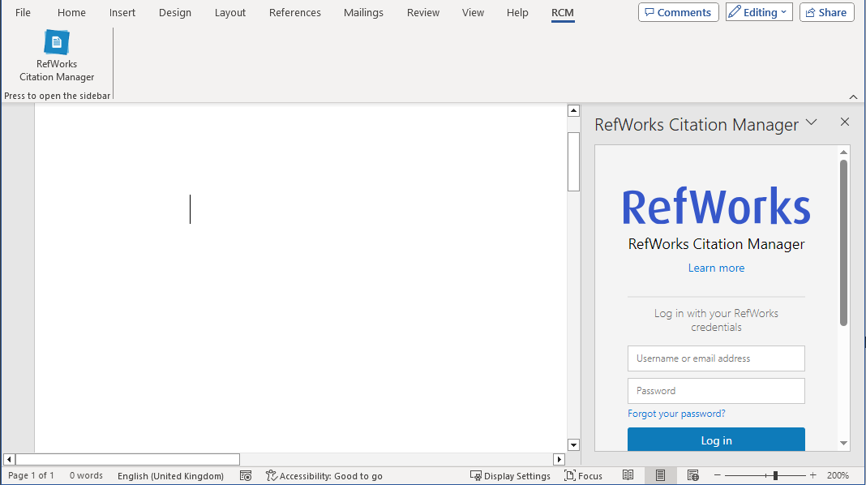This screenshot has width=866, height=485.
Task: Click the horizontal scrollbar thumb
Action: pyautogui.click(x=127, y=459)
